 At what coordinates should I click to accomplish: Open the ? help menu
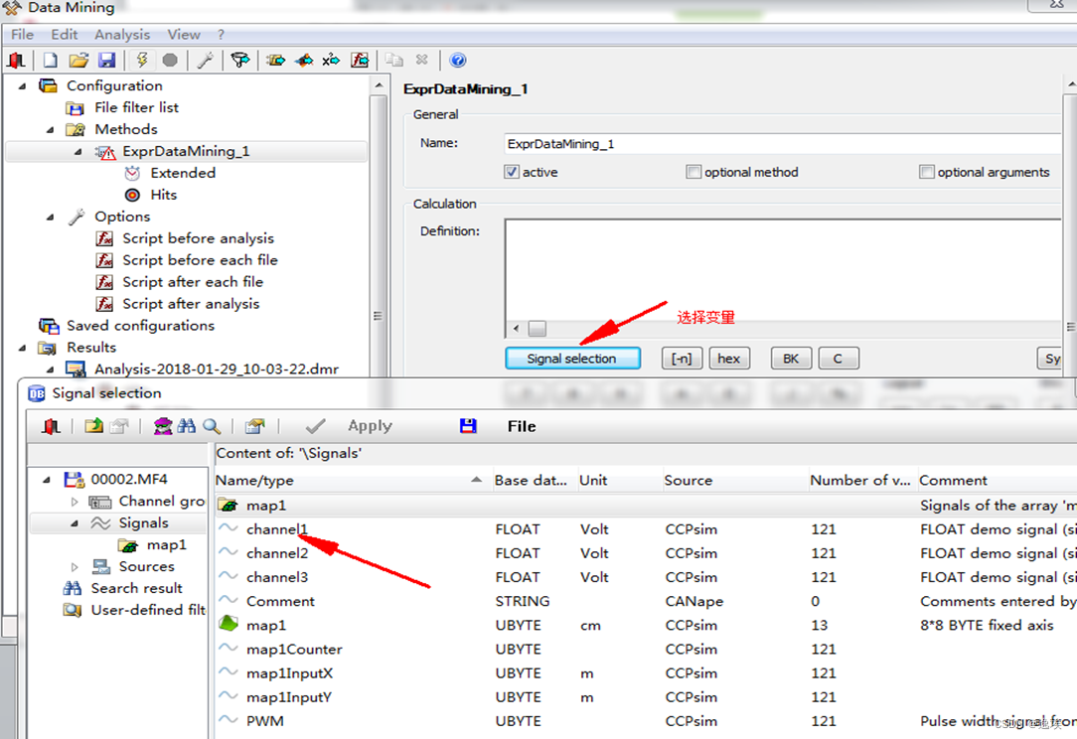221,35
